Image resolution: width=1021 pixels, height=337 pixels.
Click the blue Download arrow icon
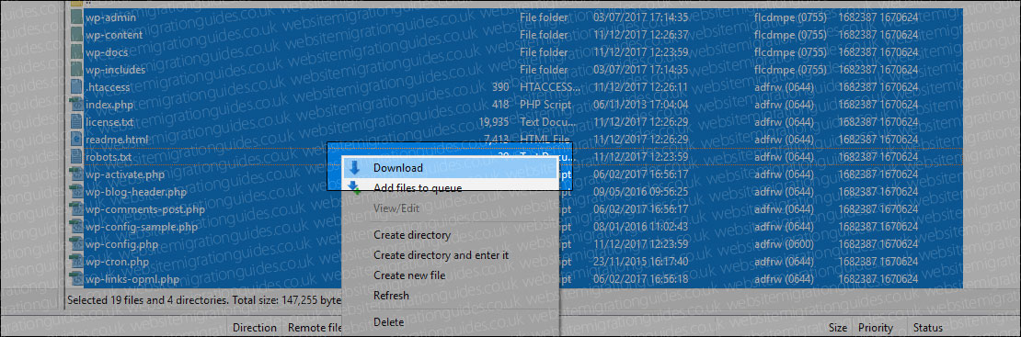pyautogui.click(x=354, y=168)
